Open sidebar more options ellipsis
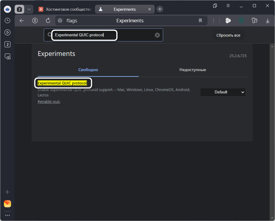This screenshot has width=275, height=221. 7,215
